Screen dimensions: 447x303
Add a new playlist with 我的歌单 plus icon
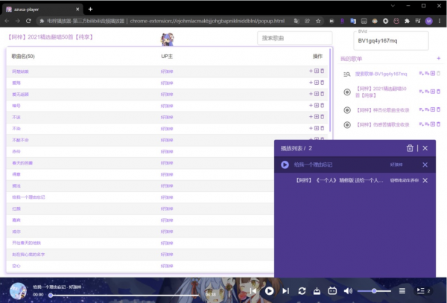point(438,58)
